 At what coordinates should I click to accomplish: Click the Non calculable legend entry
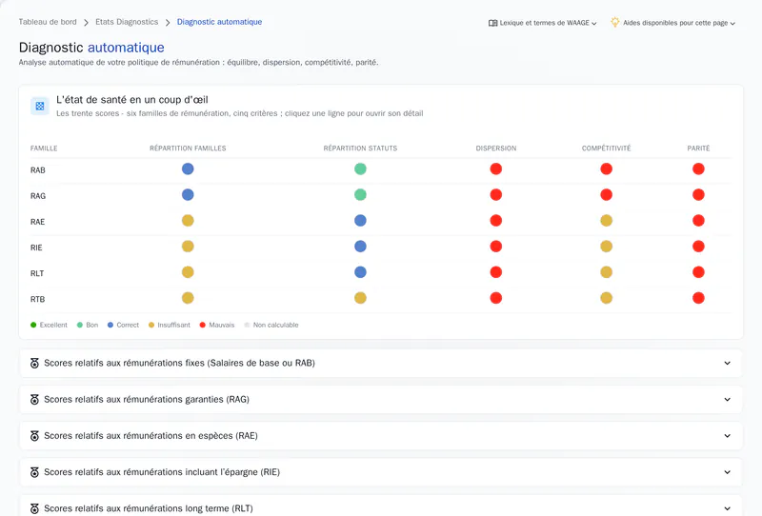point(271,325)
